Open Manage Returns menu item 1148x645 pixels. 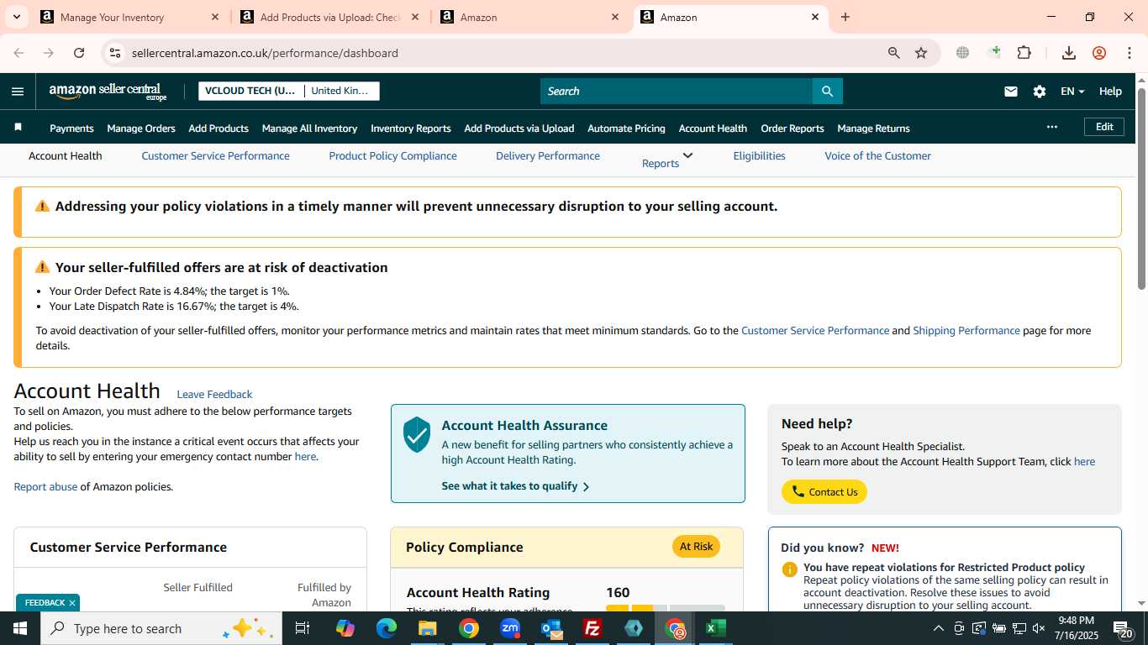(x=873, y=128)
